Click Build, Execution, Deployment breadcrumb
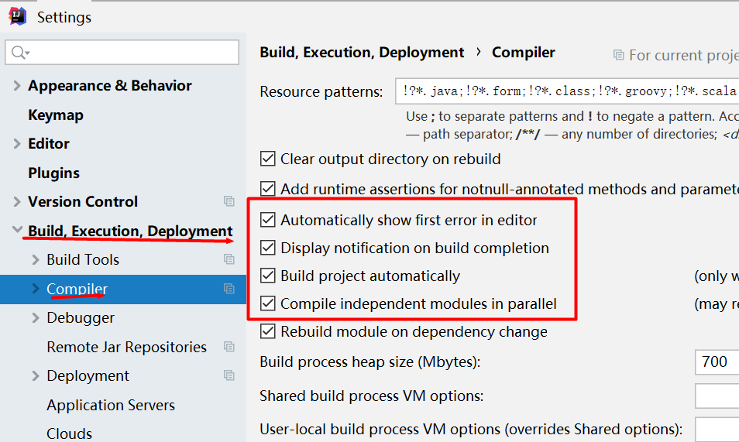This screenshot has height=442, width=739. 362,53
